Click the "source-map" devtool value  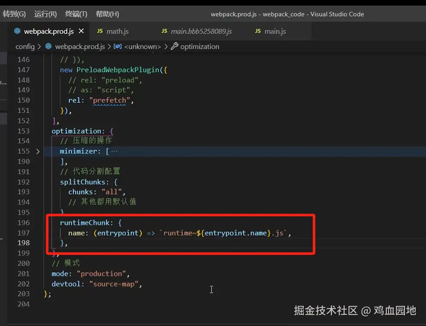(114, 284)
